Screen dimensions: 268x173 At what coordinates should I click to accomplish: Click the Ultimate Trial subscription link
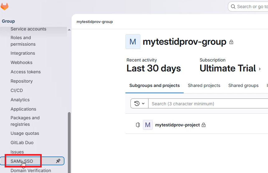pos(228,68)
